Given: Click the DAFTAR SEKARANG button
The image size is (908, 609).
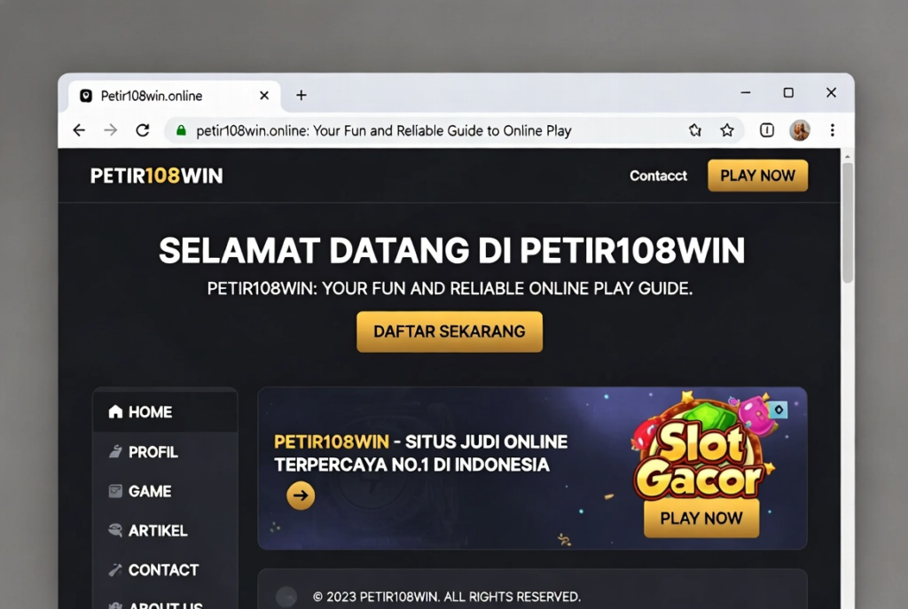Looking at the screenshot, I should click(x=450, y=332).
